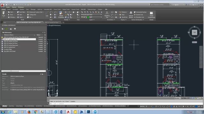Viewport: 204px width, 114px height.
Task: Switch to the Insert ribbon tab
Action: coord(9,9)
